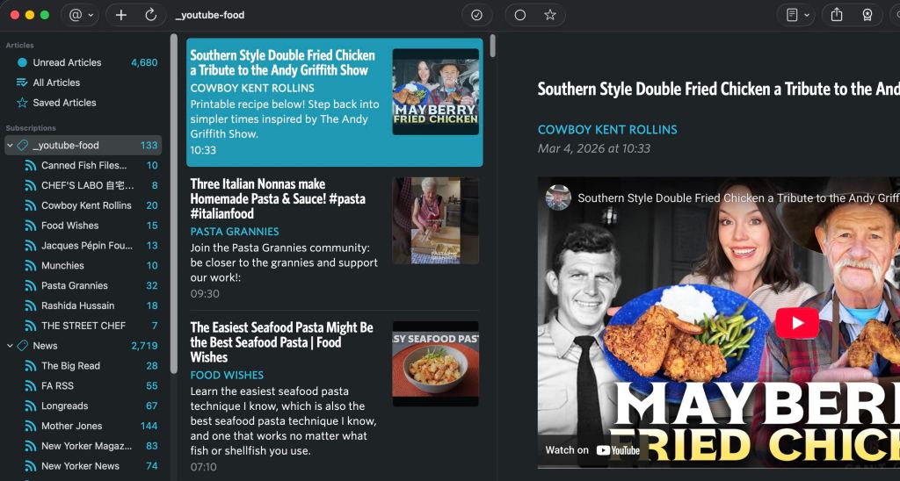Click the Watch on YouTube link

point(592,450)
